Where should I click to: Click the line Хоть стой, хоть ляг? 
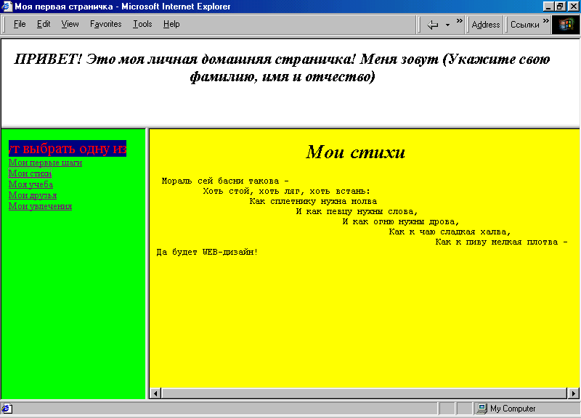point(286,191)
